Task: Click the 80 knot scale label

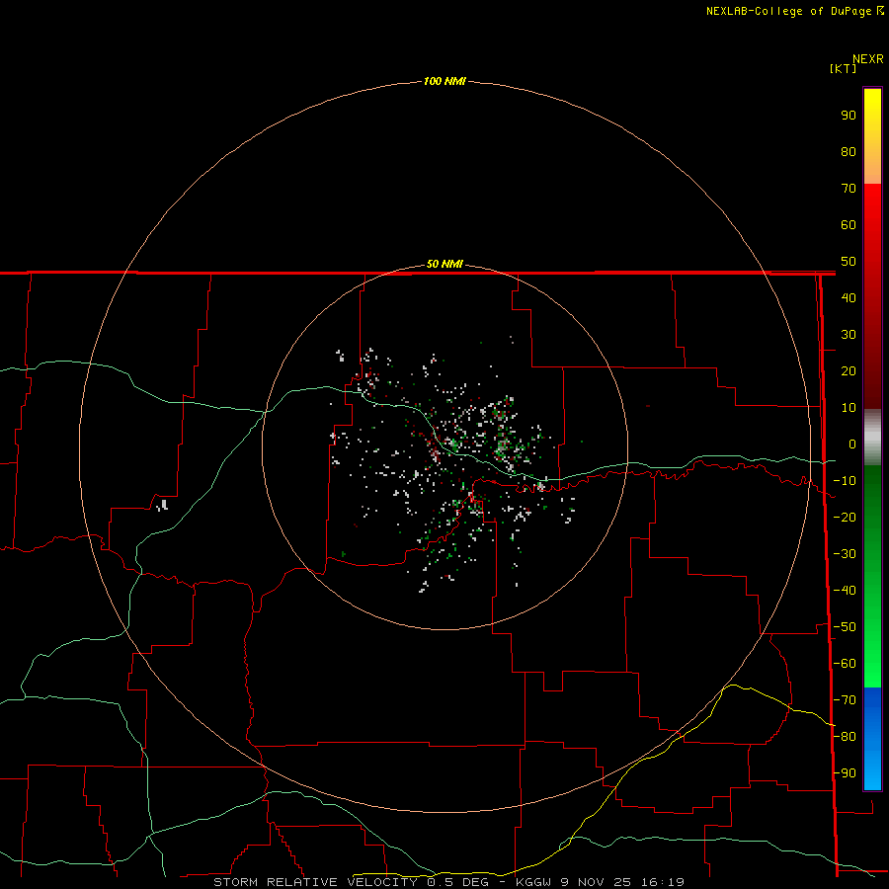Action: click(x=849, y=151)
